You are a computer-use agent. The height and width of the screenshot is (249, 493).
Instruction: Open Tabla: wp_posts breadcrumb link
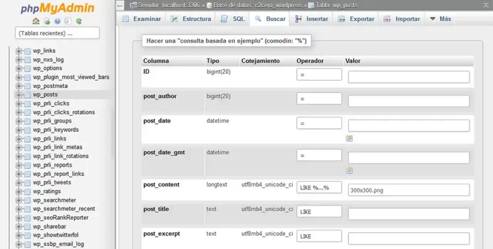(x=336, y=5)
